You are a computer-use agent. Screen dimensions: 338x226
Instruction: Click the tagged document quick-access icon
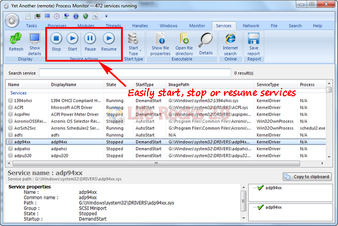click(x=95, y=16)
